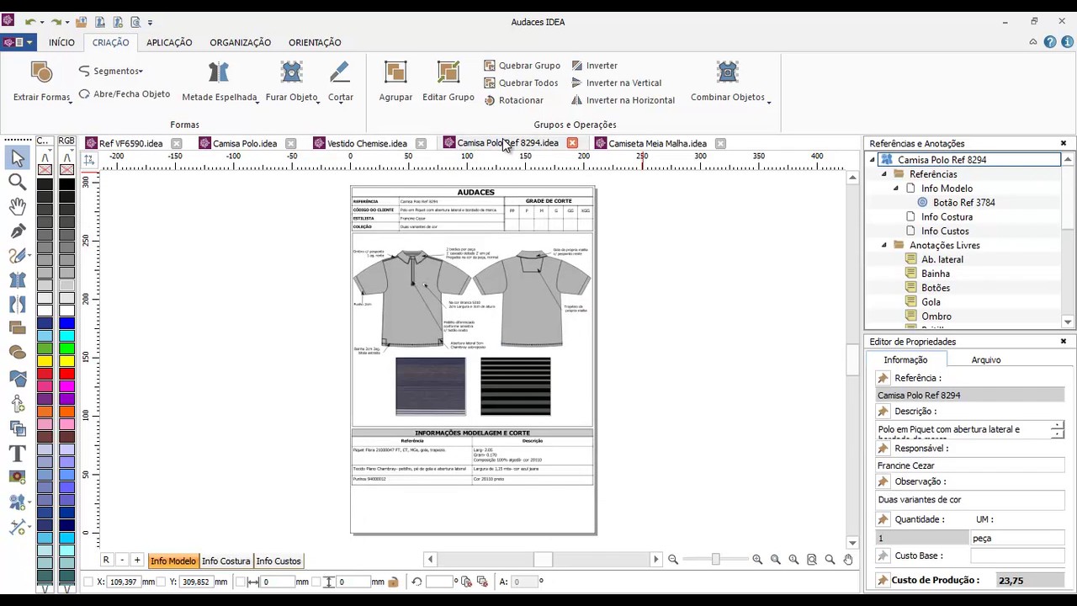Click Rotacionar in the ribbon

[x=513, y=100]
